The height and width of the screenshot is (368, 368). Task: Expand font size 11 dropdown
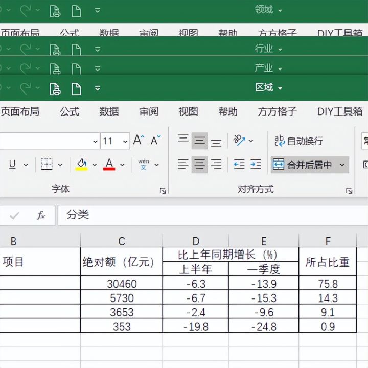point(125,141)
